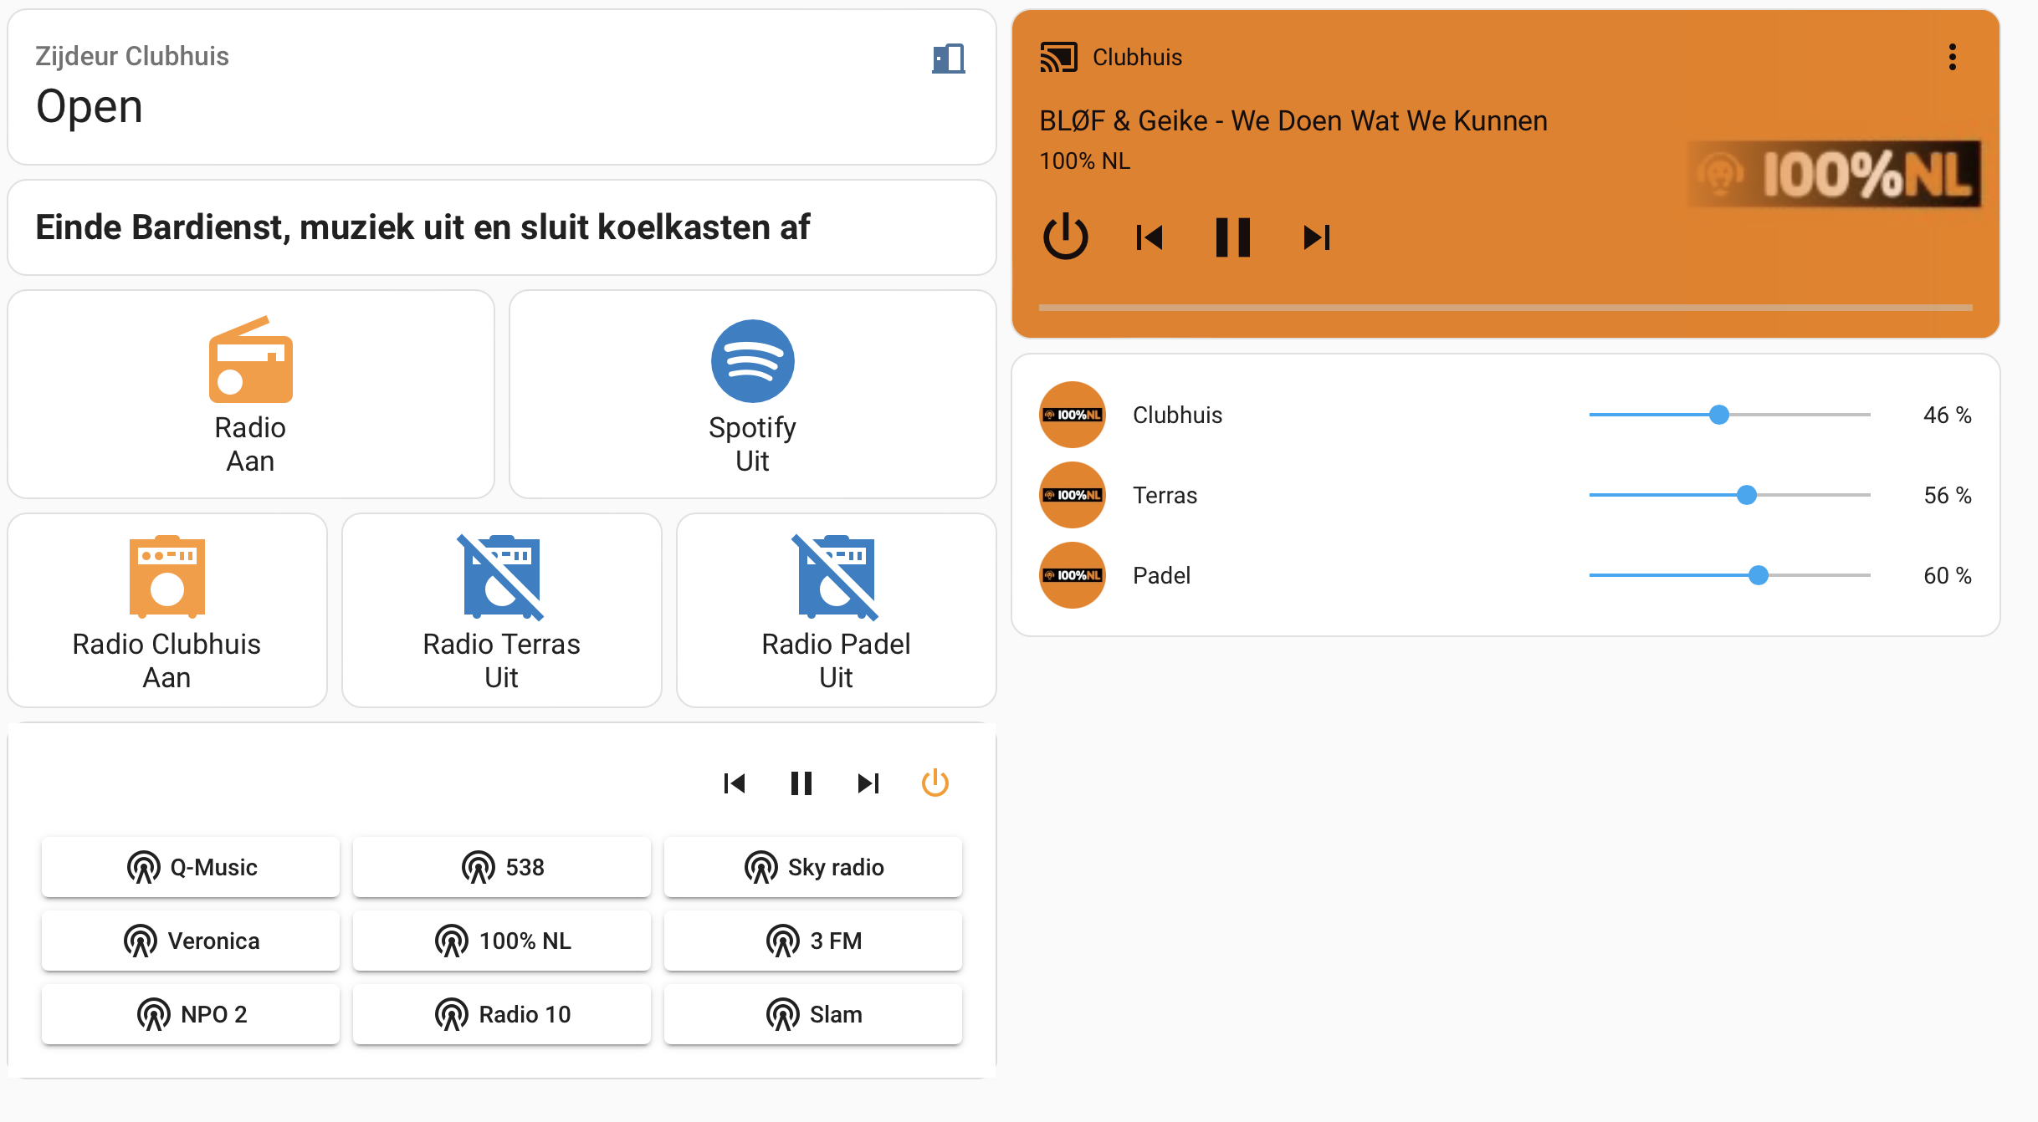Skip to previous track in Clubhuis media card
The width and height of the screenshot is (2038, 1122).
(x=1150, y=237)
